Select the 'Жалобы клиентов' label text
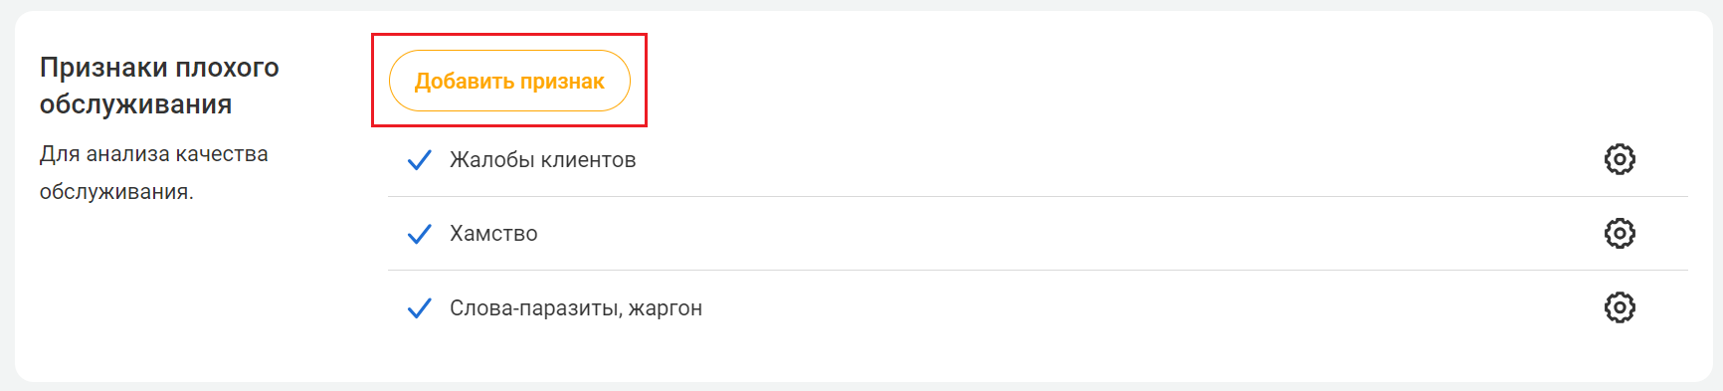Image resolution: width=1723 pixels, height=391 pixels. coord(542,160)
